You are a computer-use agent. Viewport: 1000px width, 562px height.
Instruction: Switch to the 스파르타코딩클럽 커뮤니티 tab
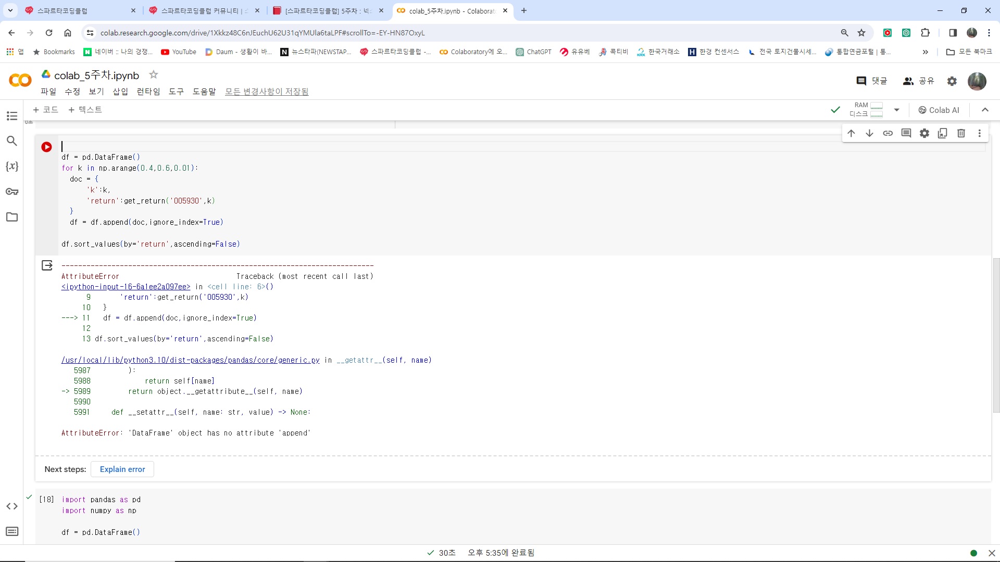click(x=203, y=10)
